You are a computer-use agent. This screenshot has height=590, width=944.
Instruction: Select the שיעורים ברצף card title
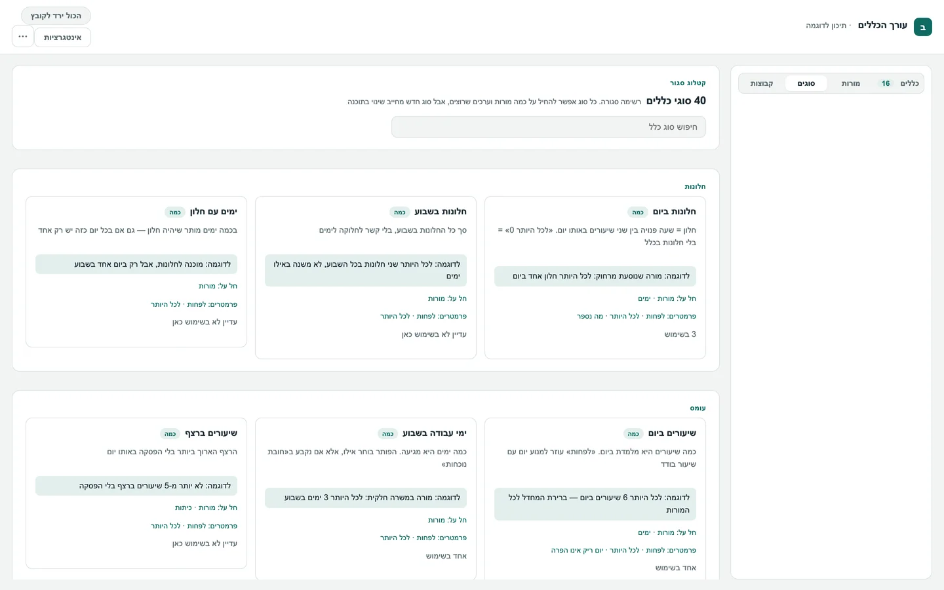pyautogui.click(x=211, y=433)
